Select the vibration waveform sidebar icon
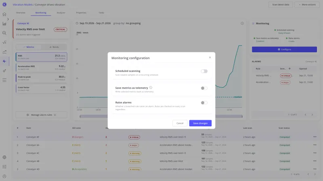Viewport: 323px width, 181px height. [4, 61]
